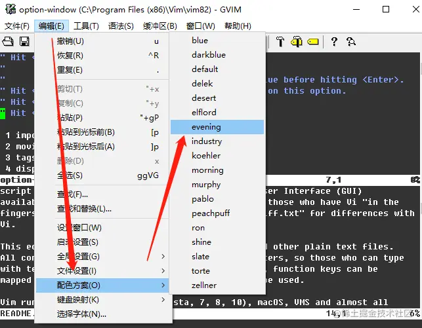Viewport: 422px width, 328px height.
Task: Click 'on this option.' text in editor
Action: [x=306, y=91]
